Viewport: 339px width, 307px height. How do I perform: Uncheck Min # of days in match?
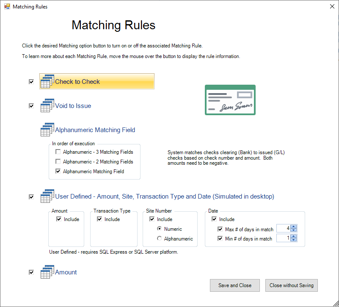pyautogui.click(x=220, y=239)
